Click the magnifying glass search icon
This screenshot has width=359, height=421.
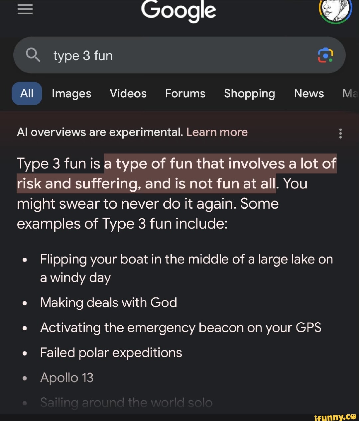point(33,55)
